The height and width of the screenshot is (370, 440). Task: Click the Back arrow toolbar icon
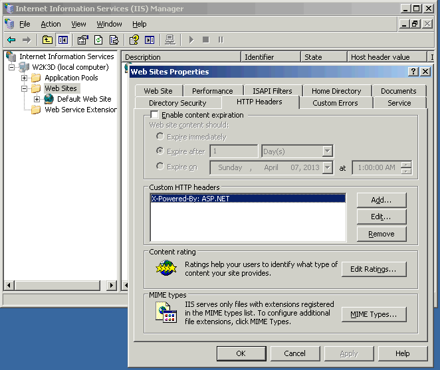pos(11,40)
